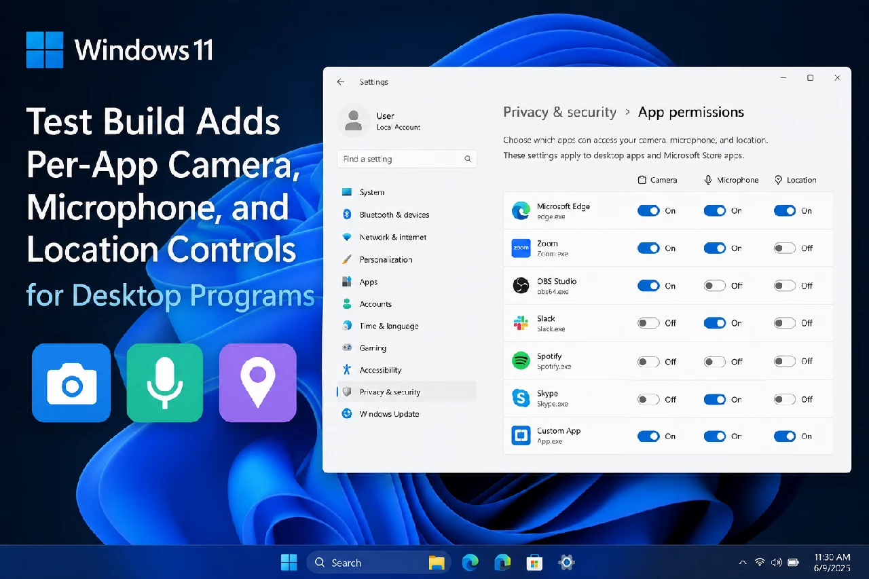The width and height of the screenshot is (869, 579).
Task: Click the back arrow in Settings
Action: tap(341, 82)
